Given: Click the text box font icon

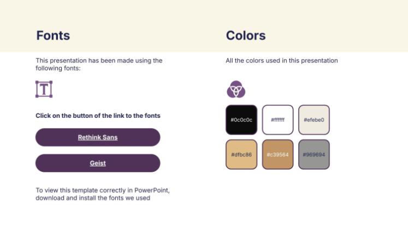Looking at the screenshot, I should click(x=44, y=89).
